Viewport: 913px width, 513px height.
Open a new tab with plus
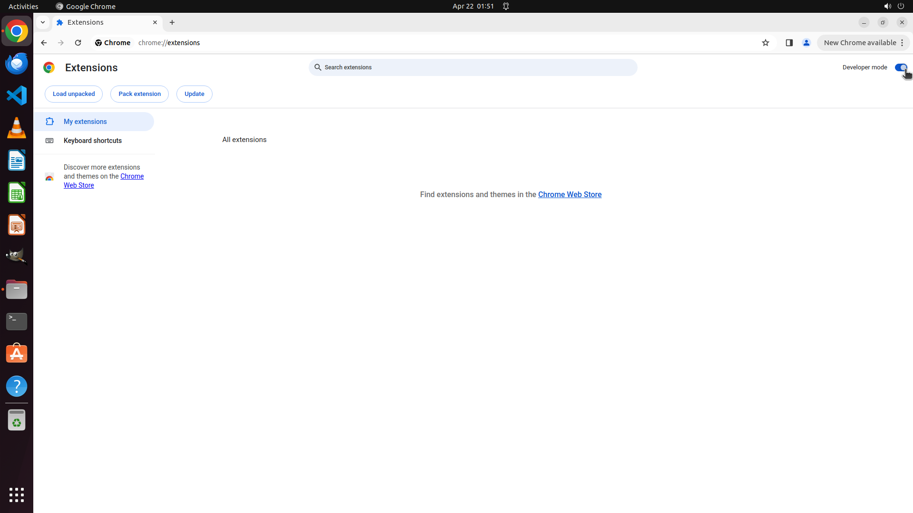[x=172, y=22]
